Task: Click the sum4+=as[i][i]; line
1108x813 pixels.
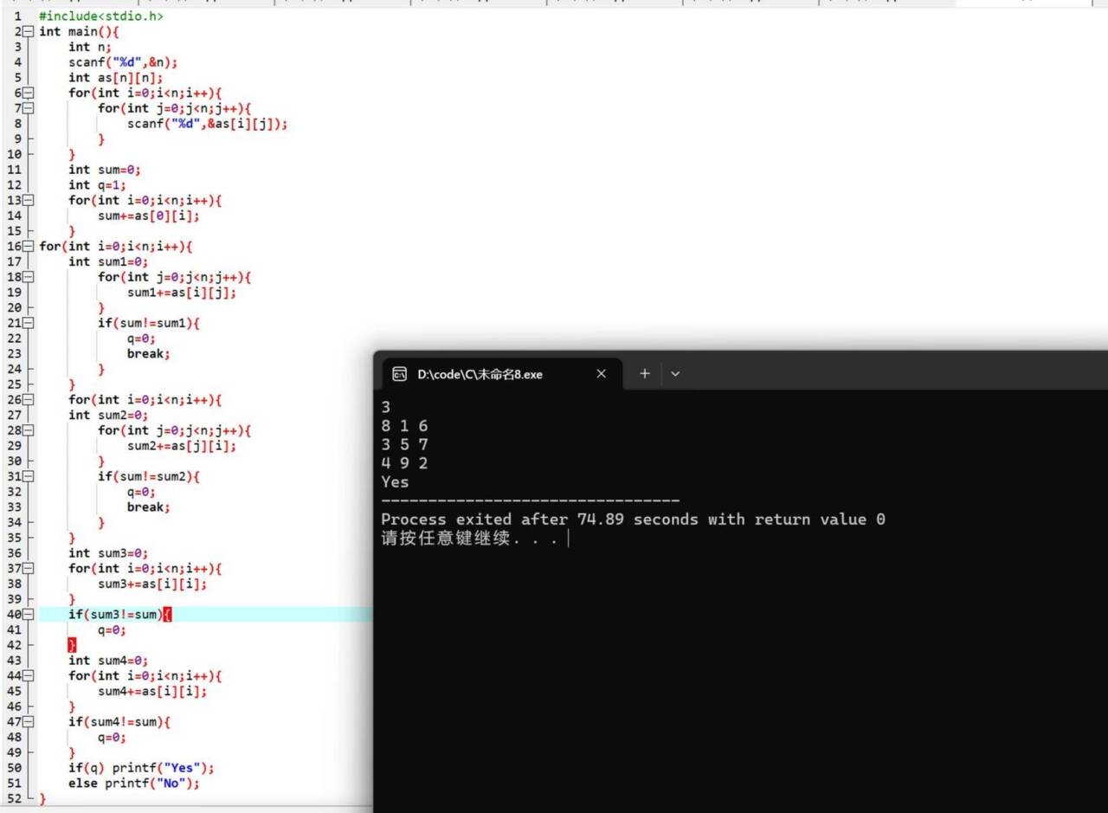Action: pos(152,691)
